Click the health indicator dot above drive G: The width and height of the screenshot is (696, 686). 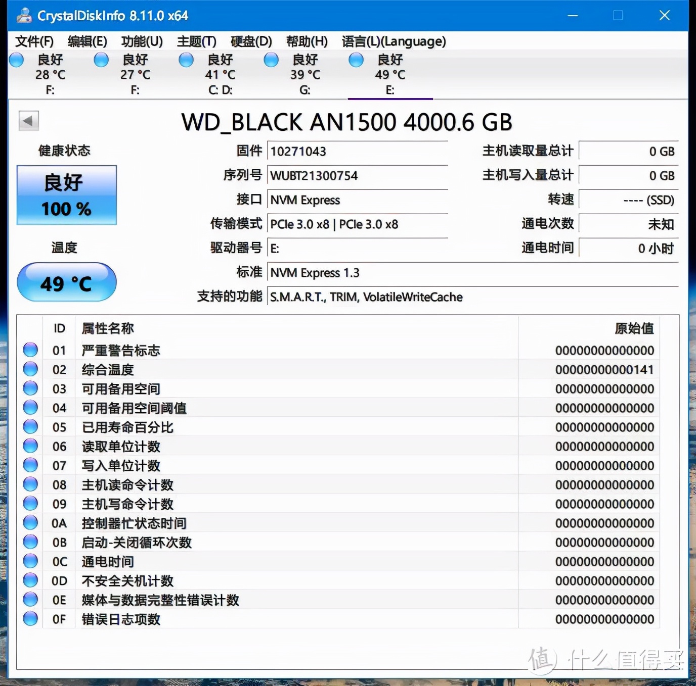pos(271,60)
